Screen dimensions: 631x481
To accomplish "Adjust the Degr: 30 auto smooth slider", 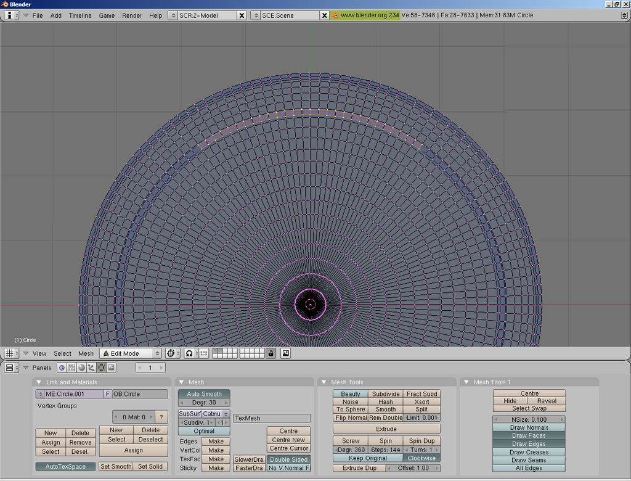I will 204,403.
